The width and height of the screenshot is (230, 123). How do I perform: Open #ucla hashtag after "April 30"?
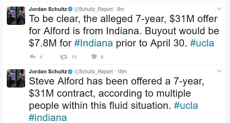pyautogui.click(x=202, y=43)
